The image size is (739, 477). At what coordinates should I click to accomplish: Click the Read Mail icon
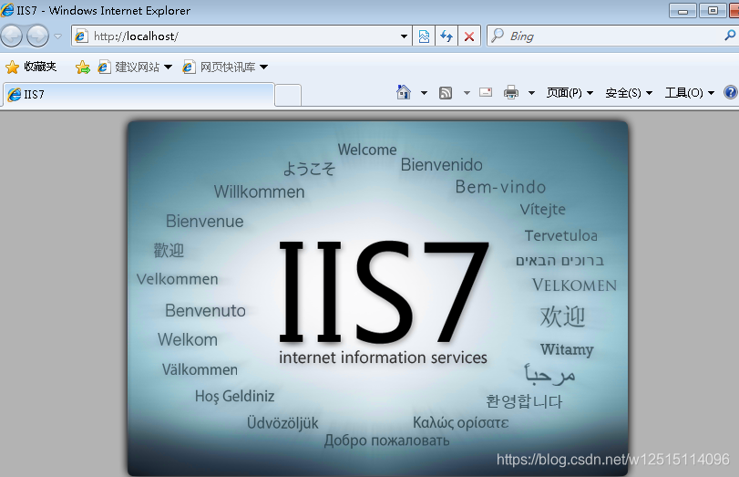click(x=486, y=92)
